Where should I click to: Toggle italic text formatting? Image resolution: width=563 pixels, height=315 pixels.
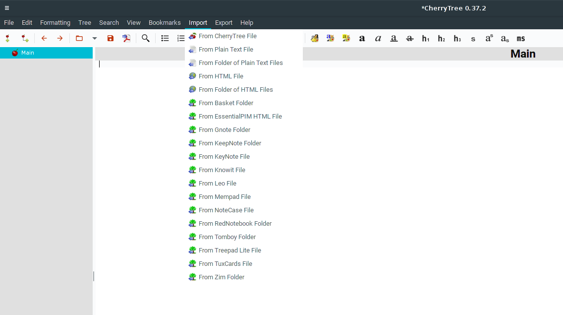coord(378,39)
